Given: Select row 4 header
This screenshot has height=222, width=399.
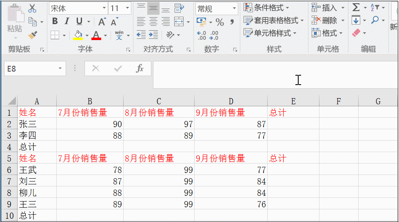Looking at the screenshot, I should pos(9,147).
